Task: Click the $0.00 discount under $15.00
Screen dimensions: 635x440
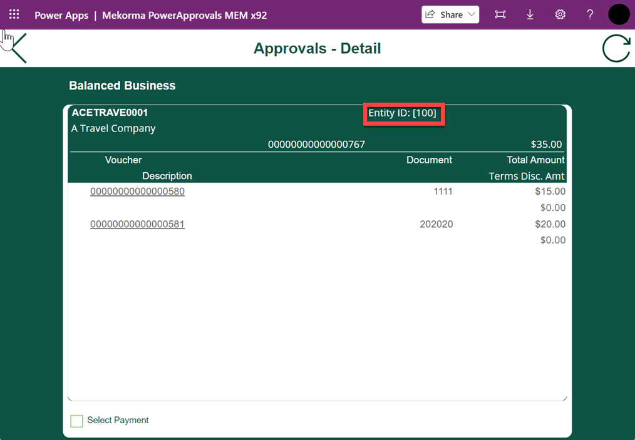Action: (x=553, y=208)
